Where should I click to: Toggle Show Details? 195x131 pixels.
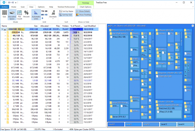tap(83, 11)
